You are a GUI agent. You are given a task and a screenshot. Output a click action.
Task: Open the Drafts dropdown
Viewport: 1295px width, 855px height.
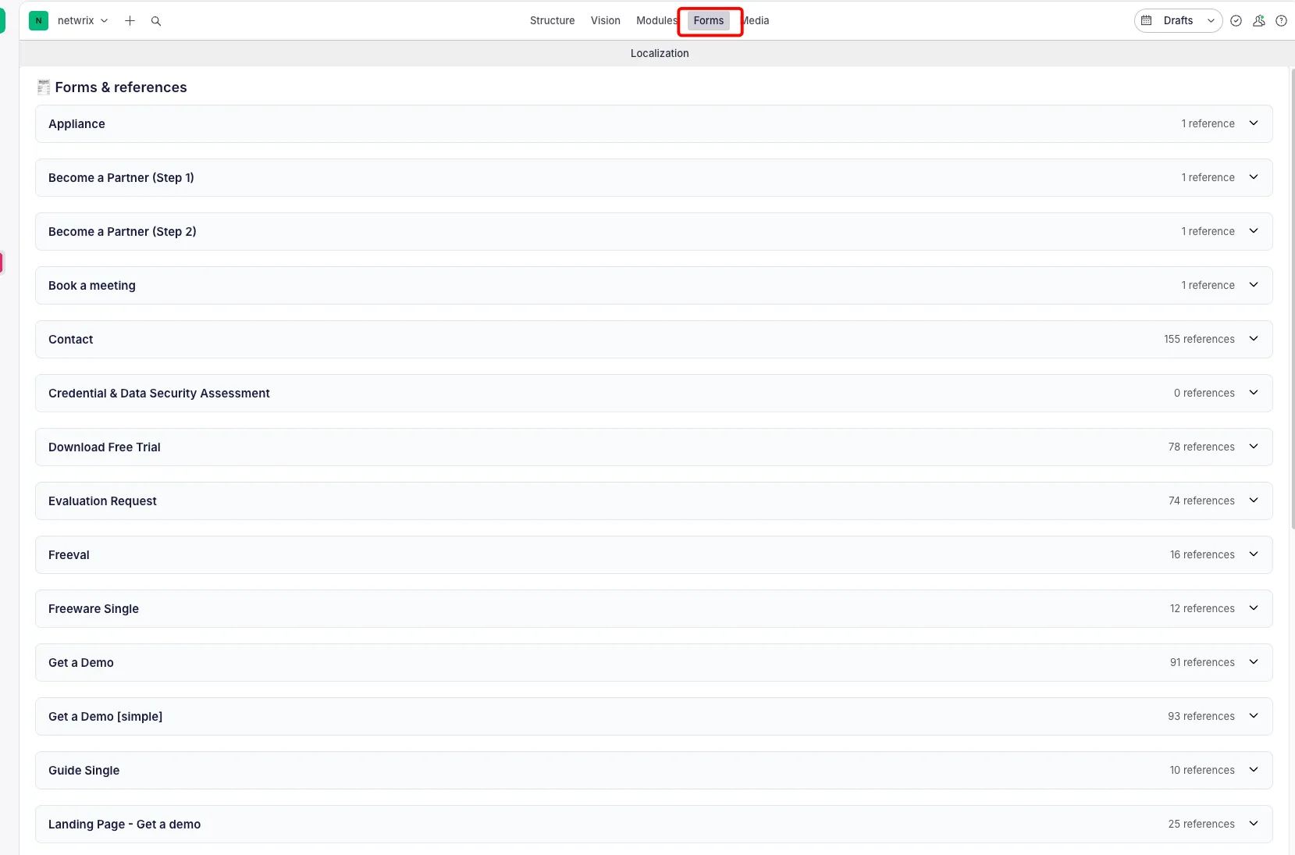click(x=1179, y=21)
